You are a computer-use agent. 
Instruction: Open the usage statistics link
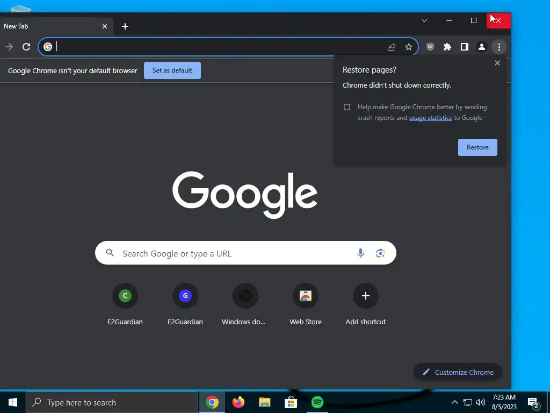click(430, 118)
